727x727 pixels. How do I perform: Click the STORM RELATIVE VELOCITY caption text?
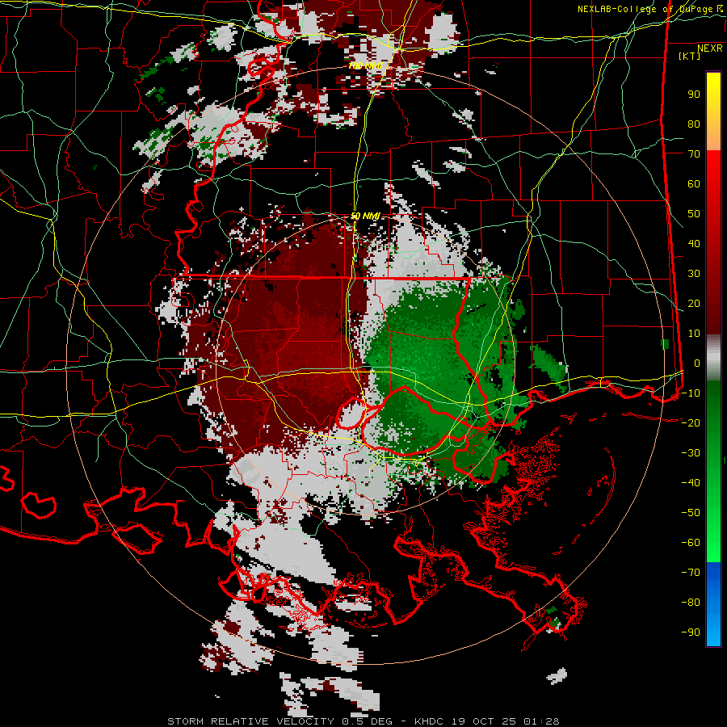point(253,721)
